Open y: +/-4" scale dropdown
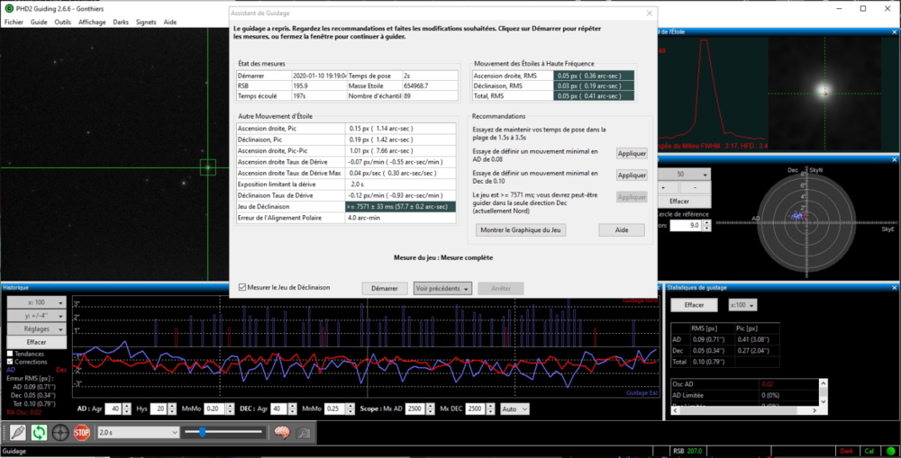The height and width of the screenshot is (458, 901). (x=37, y=316)
